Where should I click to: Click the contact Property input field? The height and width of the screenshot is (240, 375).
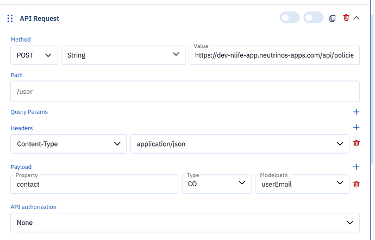[94, 184]
